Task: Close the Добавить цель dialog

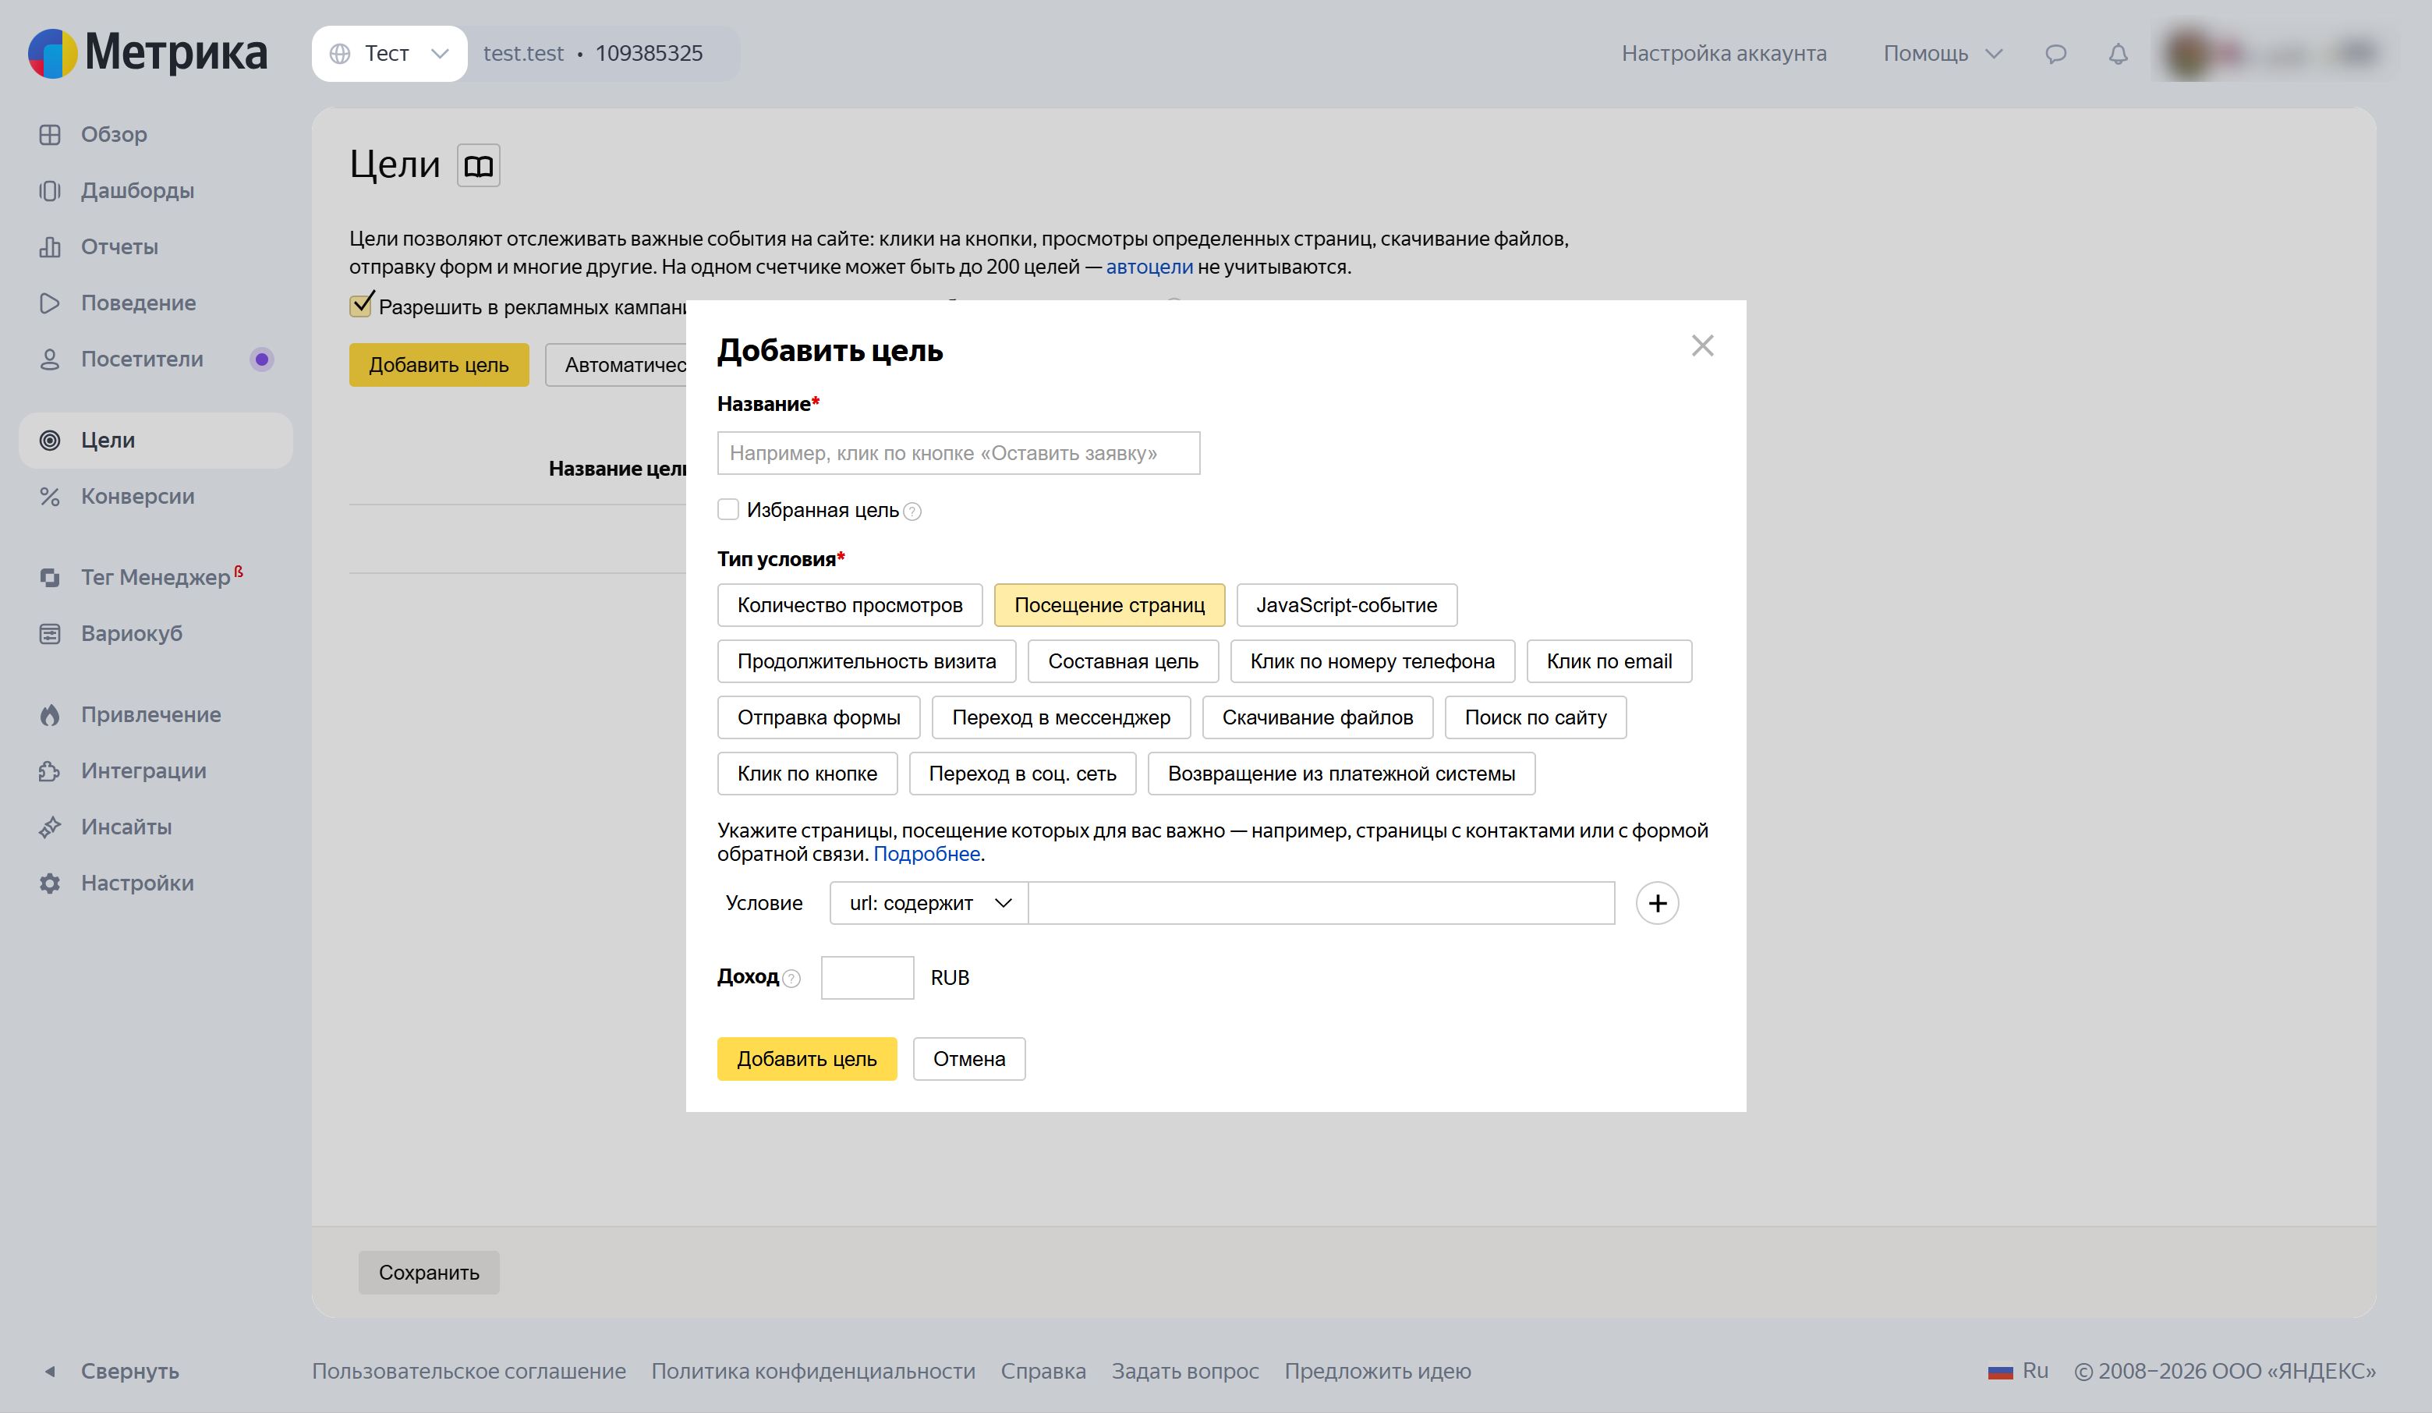Action: (x=1702, y=345)
